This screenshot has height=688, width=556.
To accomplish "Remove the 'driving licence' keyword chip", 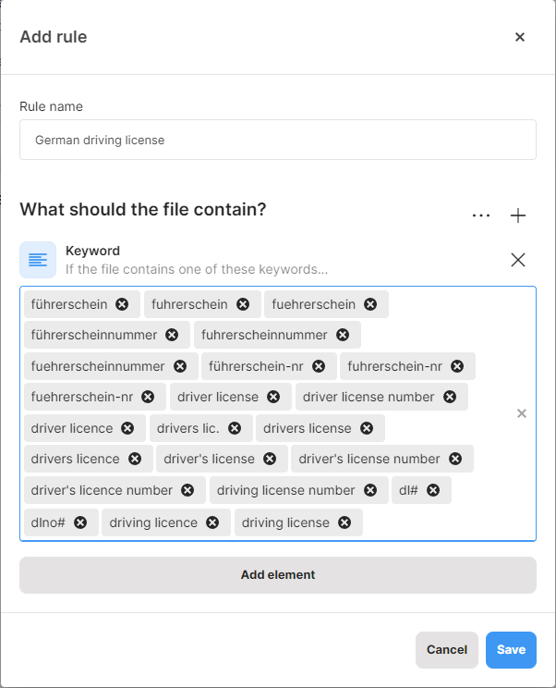I will 212,522.
